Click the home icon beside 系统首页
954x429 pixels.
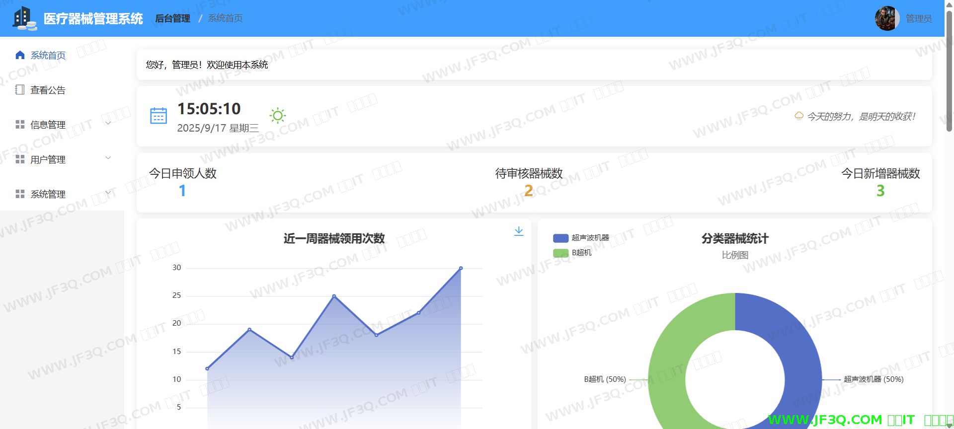point(20,55)
